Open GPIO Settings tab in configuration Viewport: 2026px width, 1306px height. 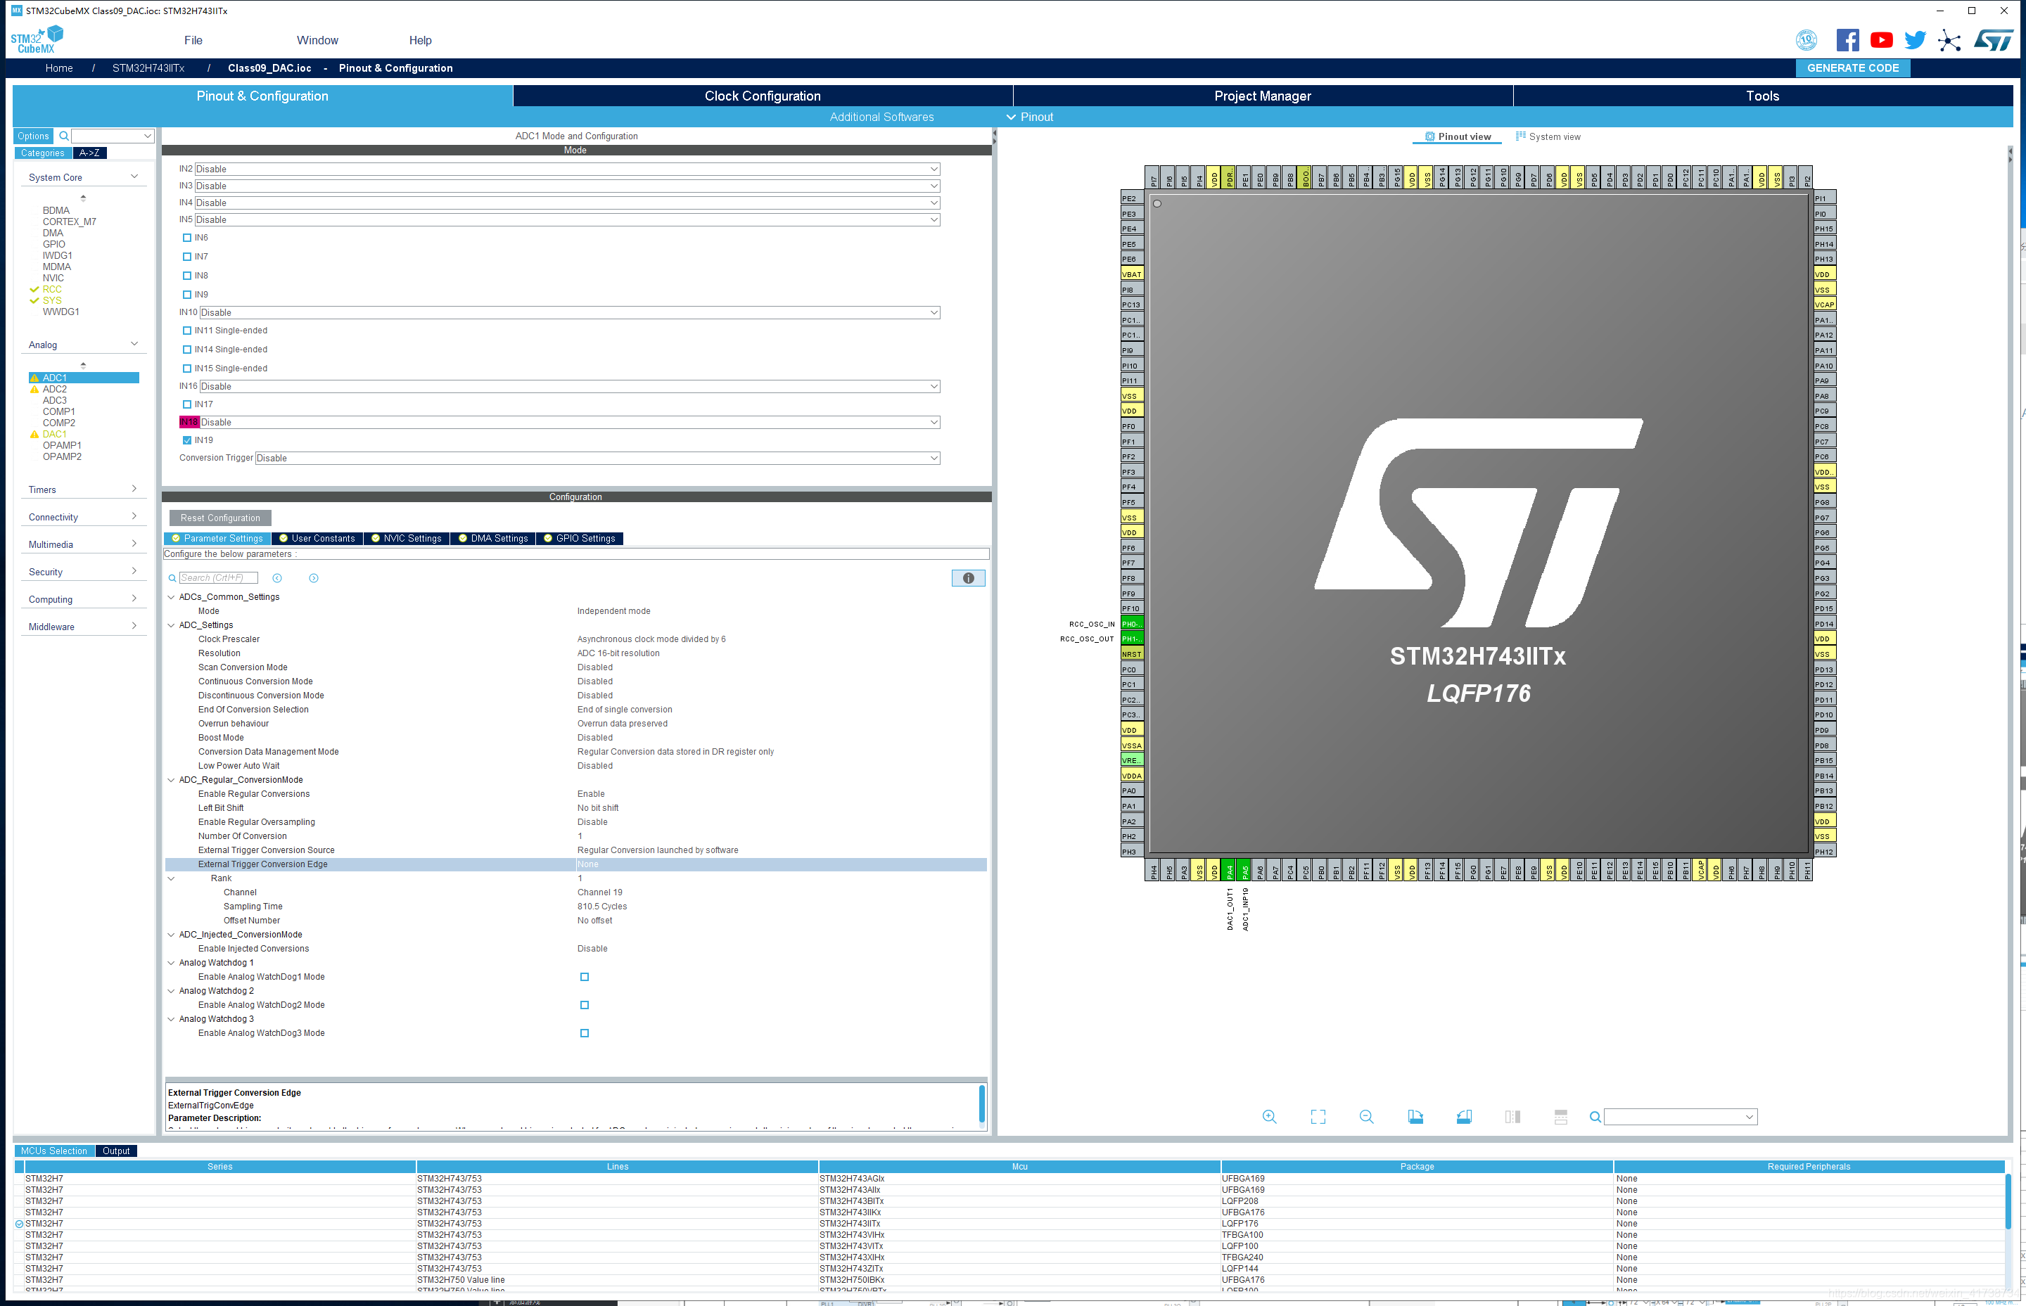pos(583,537)
